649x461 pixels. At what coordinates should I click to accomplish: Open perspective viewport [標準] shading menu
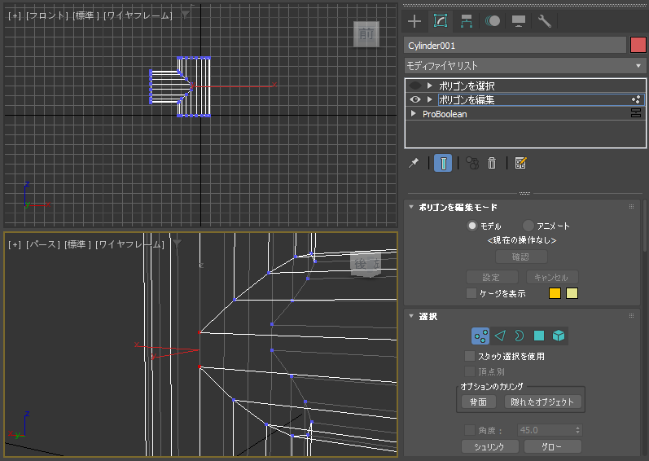tap(77, 244)
